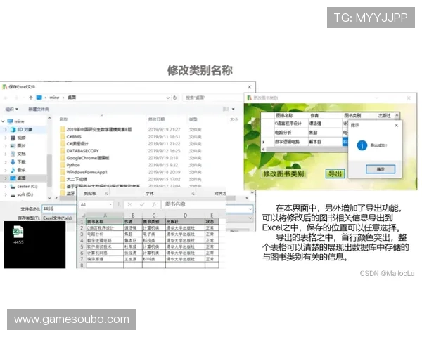Click Excel column B header
422x337 pixels.
133,216
